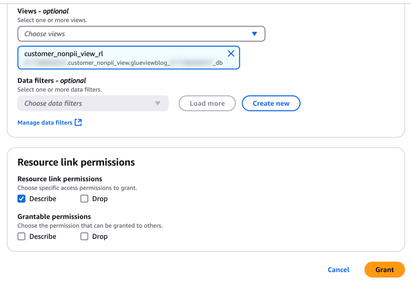
Task: Remove the customer_nonpii_view_rl selected view
Action: pos(231,54)
